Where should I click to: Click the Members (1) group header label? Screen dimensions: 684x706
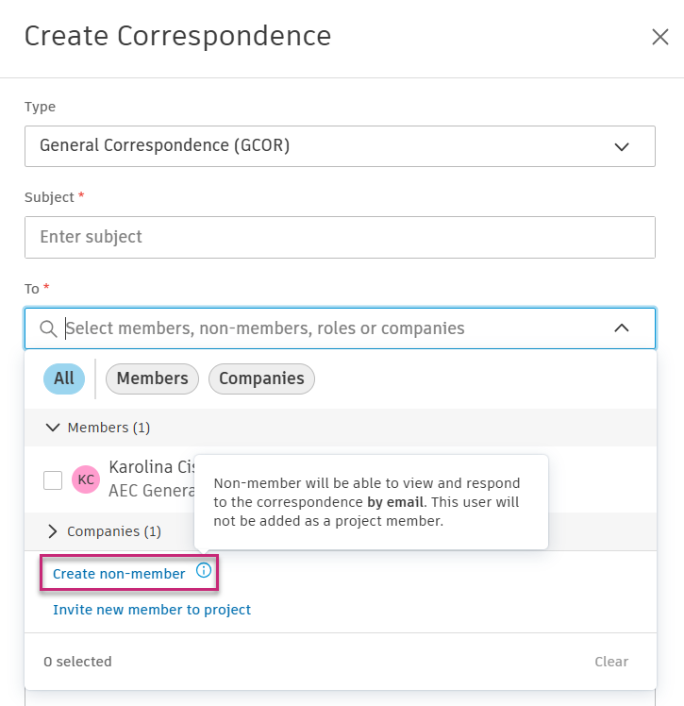point(108,428)
